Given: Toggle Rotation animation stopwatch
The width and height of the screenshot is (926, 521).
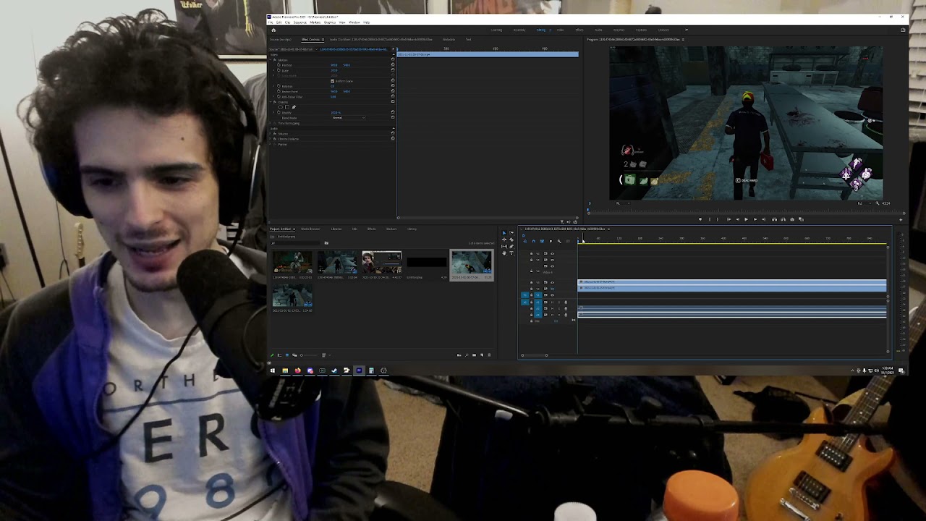Looking at the screenshot, I should tap(279, 86).
